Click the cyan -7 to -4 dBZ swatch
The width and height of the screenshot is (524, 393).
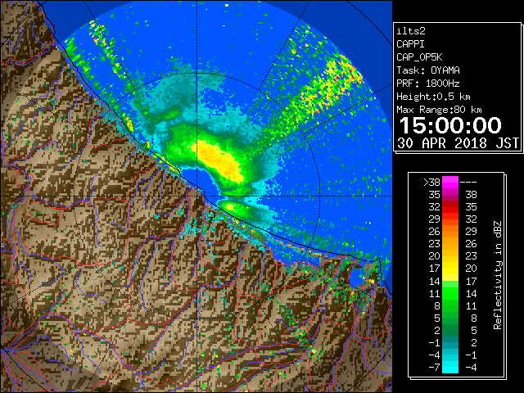point(450,367)
